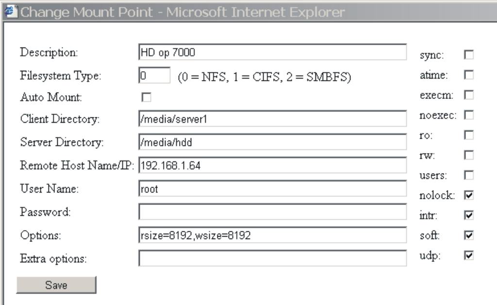Enable the rw checkbox
The image size is (497, 305).
(x=469, y=155)
